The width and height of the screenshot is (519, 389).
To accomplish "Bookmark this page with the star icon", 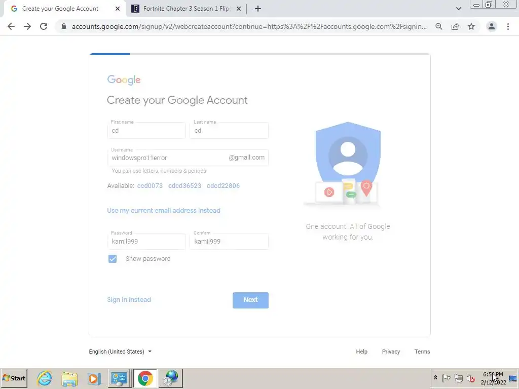I will tap(471, 26).
